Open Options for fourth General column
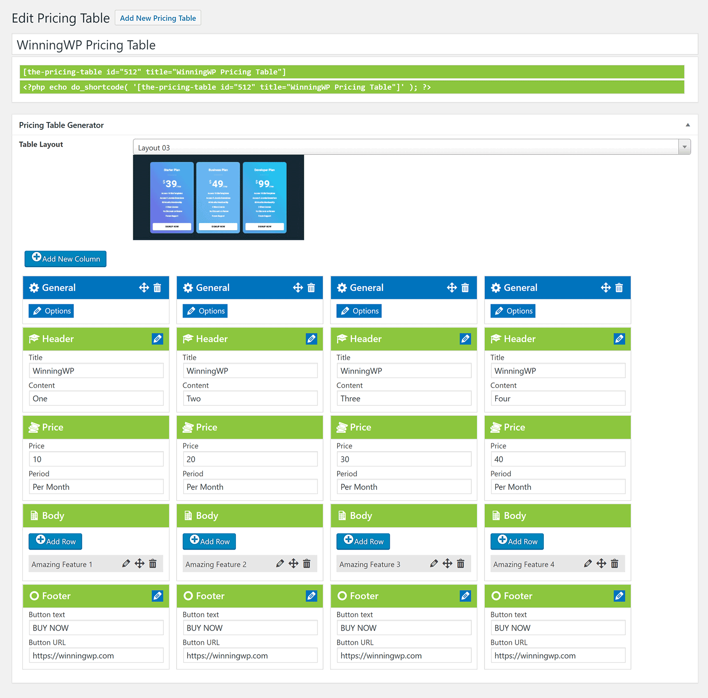Screen dimensions: 708x698 [513, 311]
